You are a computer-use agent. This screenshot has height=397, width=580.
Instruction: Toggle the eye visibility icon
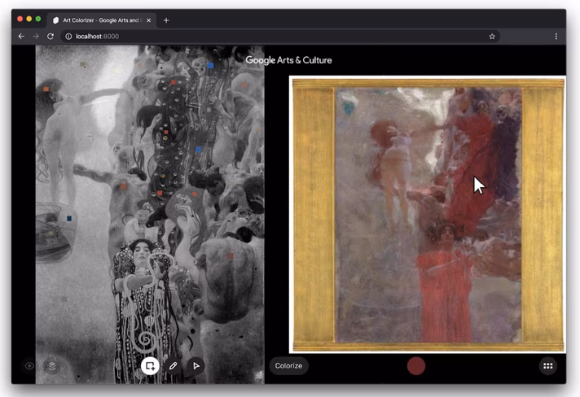tap(29, 366)
